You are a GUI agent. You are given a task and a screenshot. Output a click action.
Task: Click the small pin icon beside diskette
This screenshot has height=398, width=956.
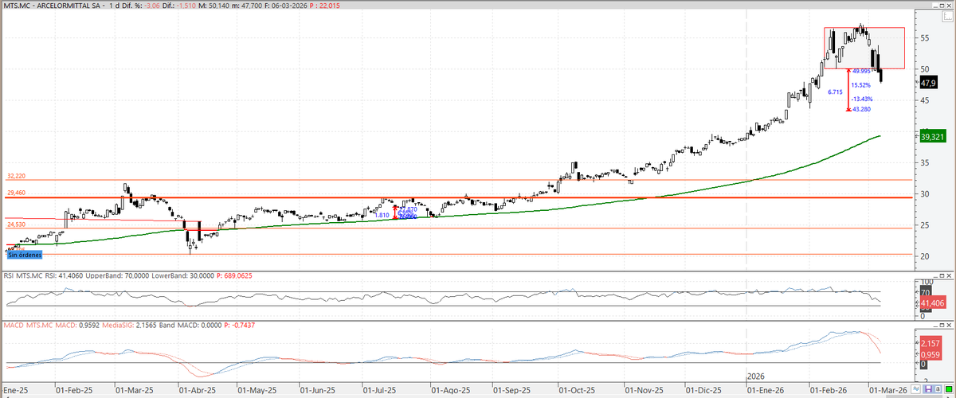point(938,389)
